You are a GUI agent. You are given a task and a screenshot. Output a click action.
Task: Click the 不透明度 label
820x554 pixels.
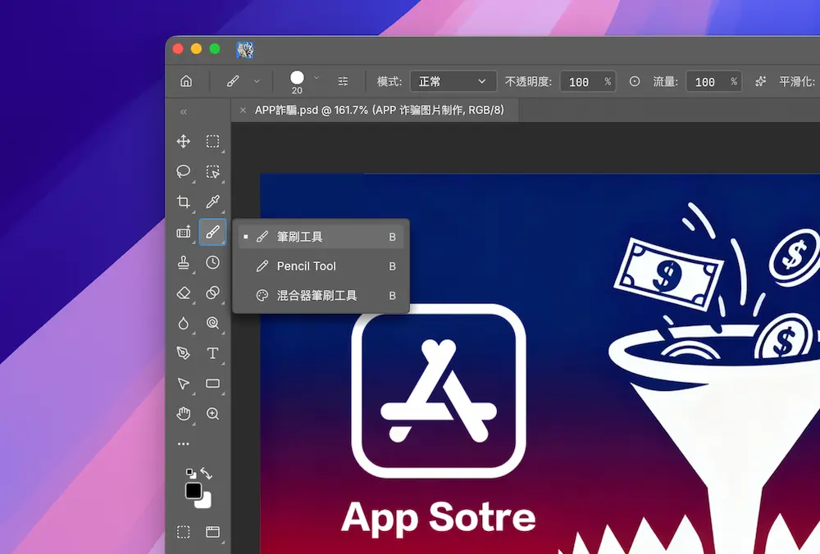(x=529, y=81)
